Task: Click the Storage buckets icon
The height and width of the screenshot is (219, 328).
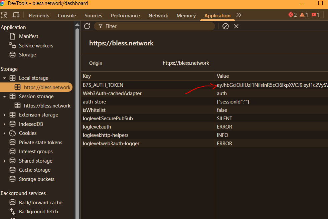Action: (x=13, y=179)
